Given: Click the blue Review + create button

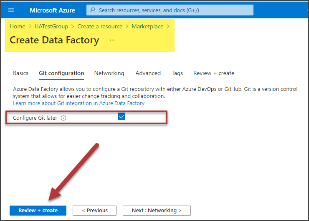Looking at the screenshot, I should tap(38, 211).
